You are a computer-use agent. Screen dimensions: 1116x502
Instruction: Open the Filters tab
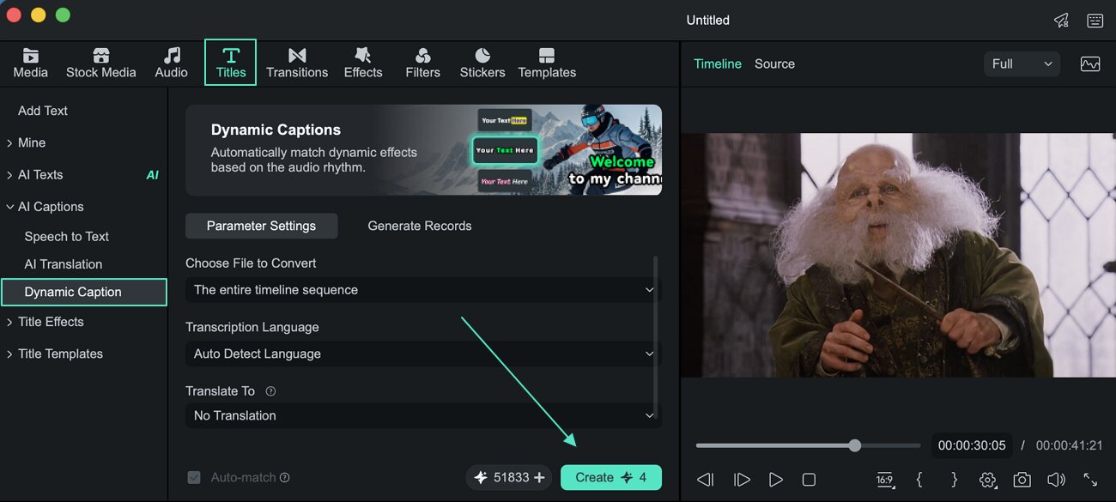(x=422, y=64)
